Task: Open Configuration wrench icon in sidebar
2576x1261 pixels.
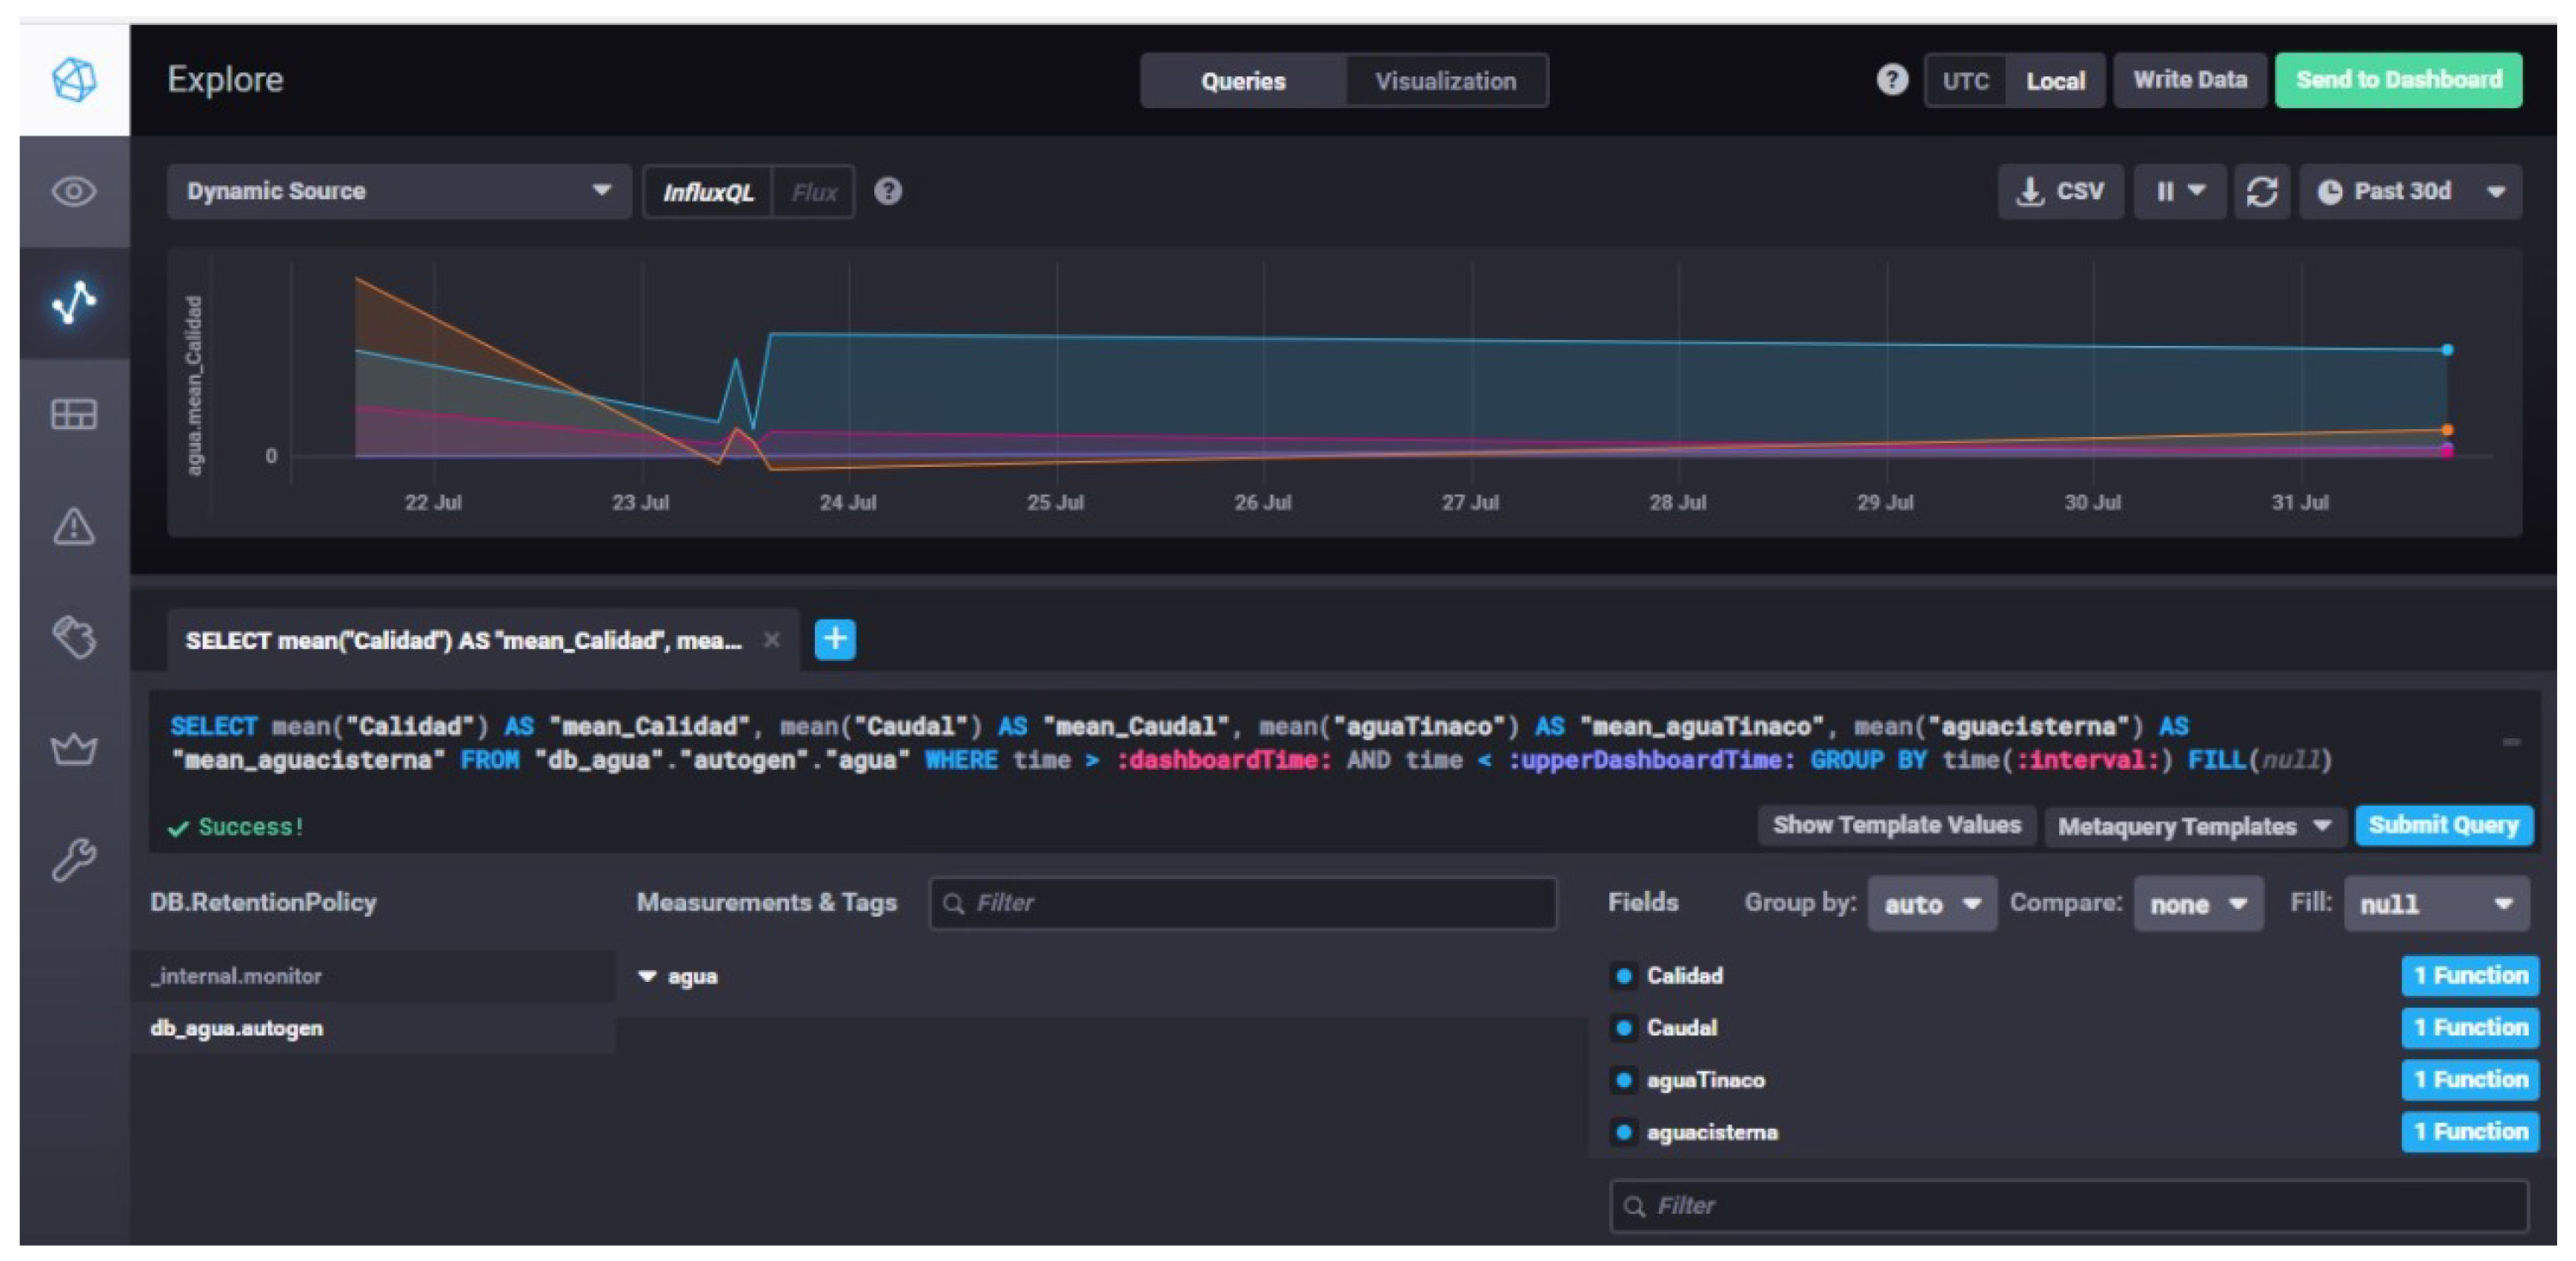Action: 74,859
